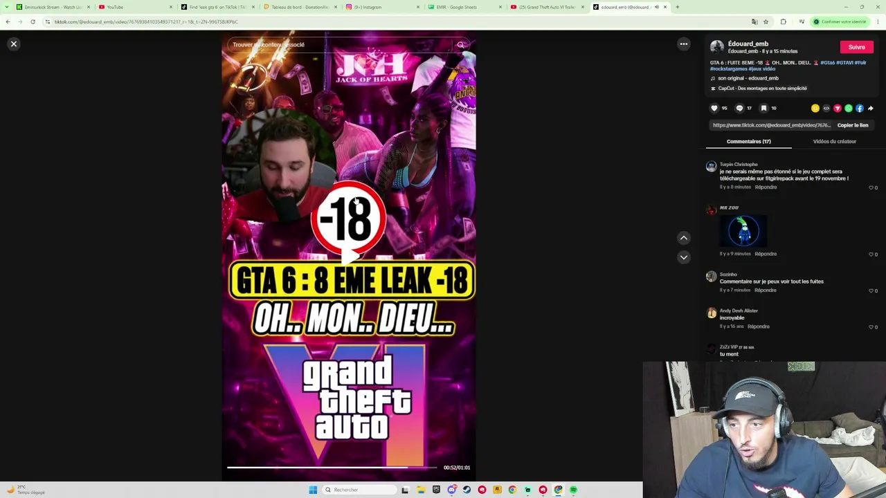Reply to Turpin Christophe's comment
The height and width of the screenshot is (498, 886).
pos(766,187)
